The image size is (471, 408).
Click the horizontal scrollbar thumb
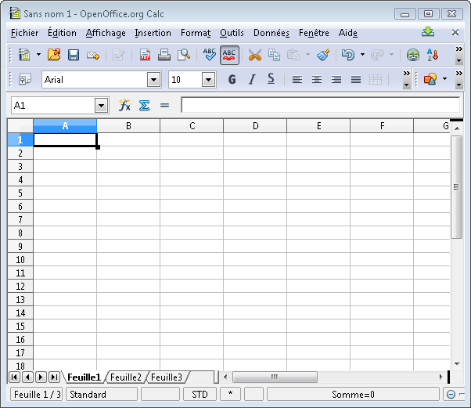coord(275,377)
